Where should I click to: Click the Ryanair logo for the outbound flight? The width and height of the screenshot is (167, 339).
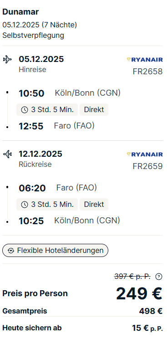pyautogui.click(x=145, y=59)
